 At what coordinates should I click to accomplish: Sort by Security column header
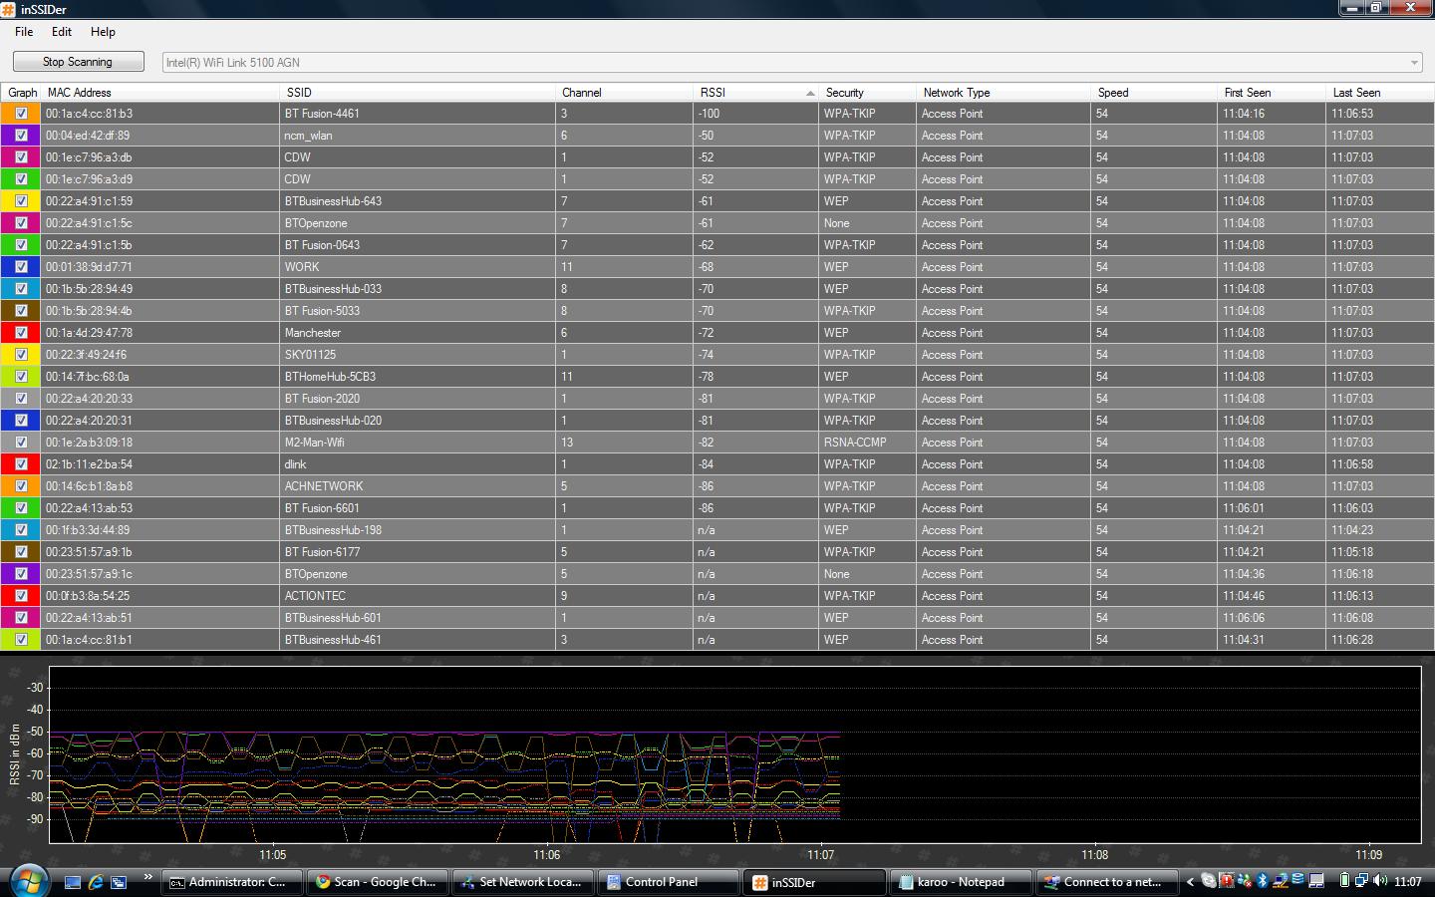[868, 93]
